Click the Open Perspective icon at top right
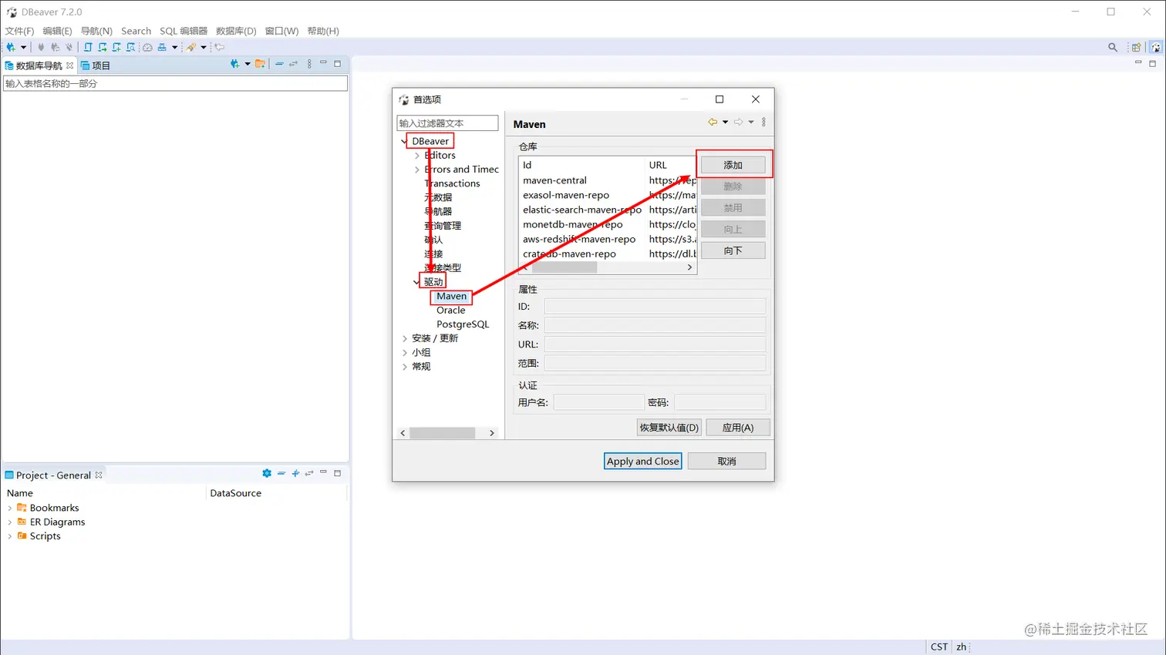This screenshot has height=655, width=1166. (1136, 47)
